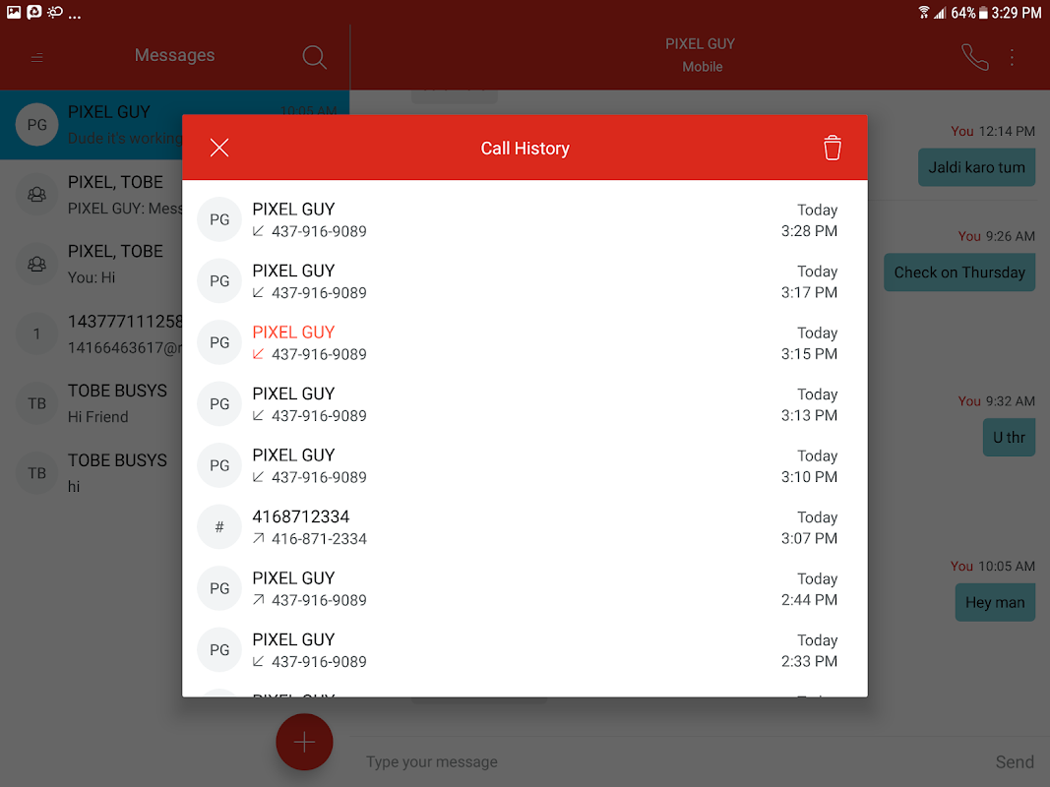Tap the 'Jaldi karo tum' message bubble
Image resolution: width=1050 pixels, height=787 pixels.
point(976,167)
